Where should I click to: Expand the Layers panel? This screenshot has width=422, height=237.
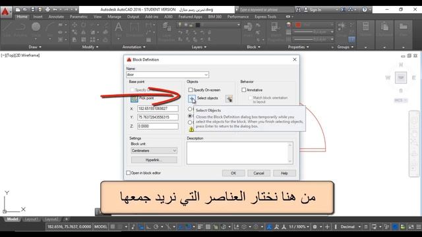199,47
